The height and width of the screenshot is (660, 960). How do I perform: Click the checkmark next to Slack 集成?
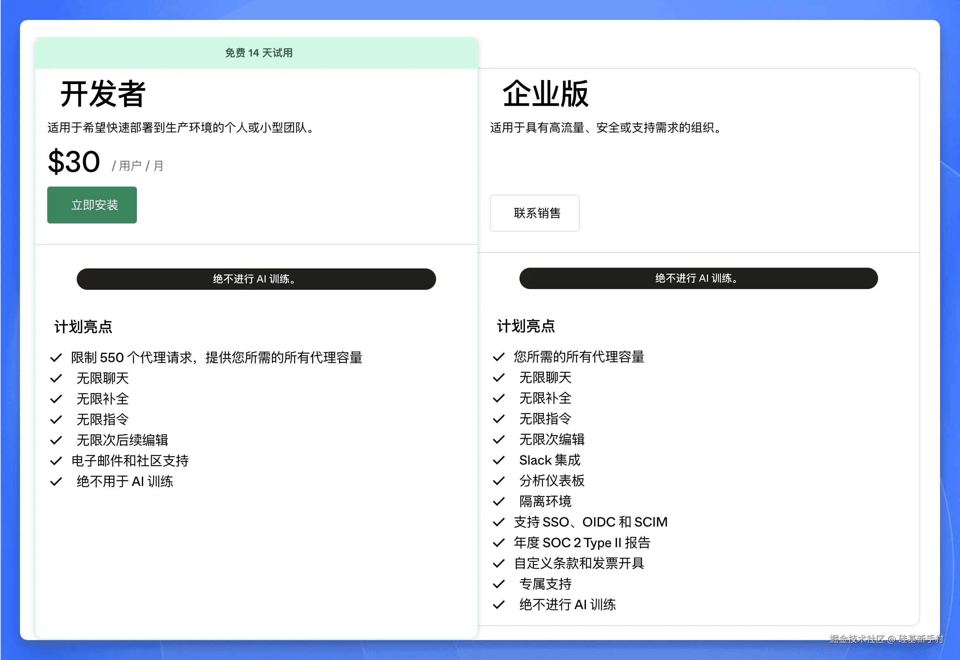click(x=498, y=460)
